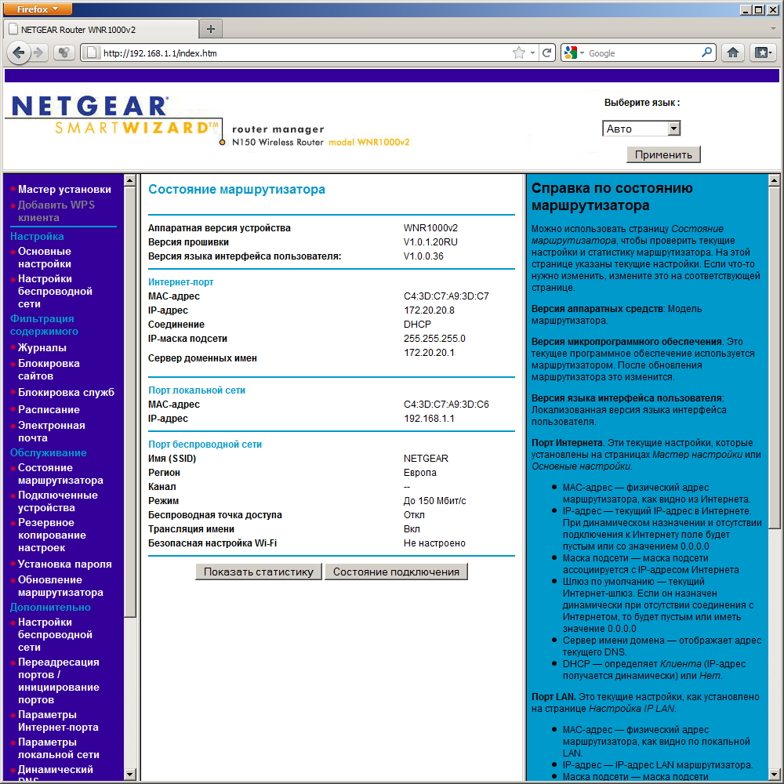
Task: Open Резервное копирование настроек link
Action: coord(52,535)
